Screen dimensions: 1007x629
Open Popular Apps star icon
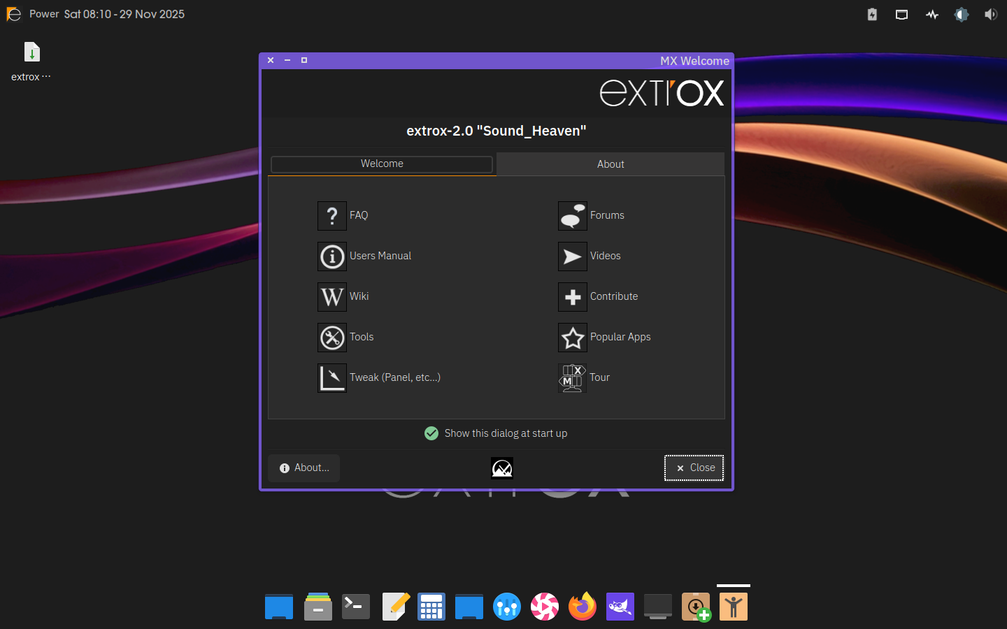click(x=573, y=338)
